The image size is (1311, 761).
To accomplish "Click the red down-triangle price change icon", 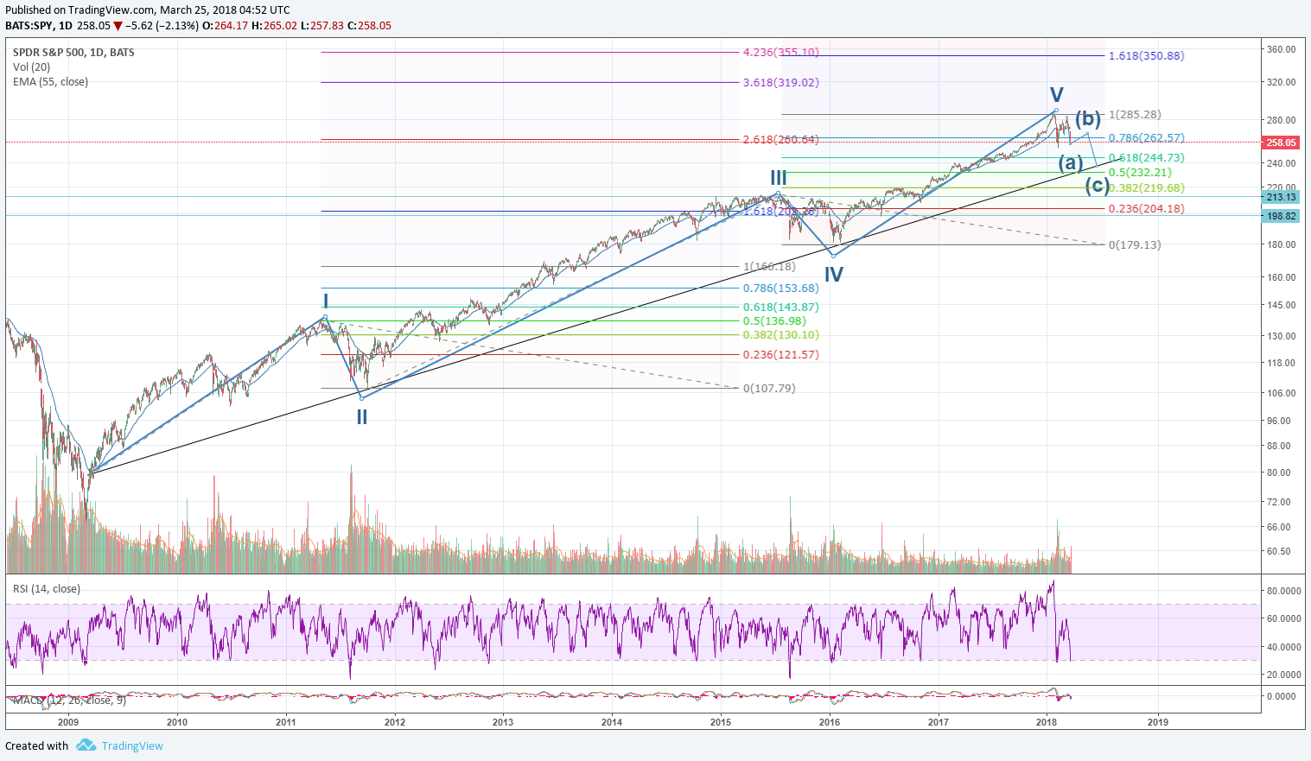I will click(118, 26).
